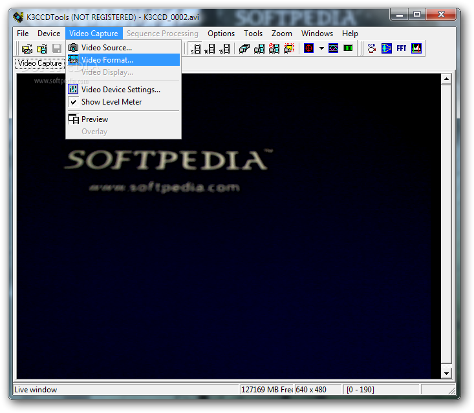
Task: Click the [0 - 190] range status
Action: 360,390
